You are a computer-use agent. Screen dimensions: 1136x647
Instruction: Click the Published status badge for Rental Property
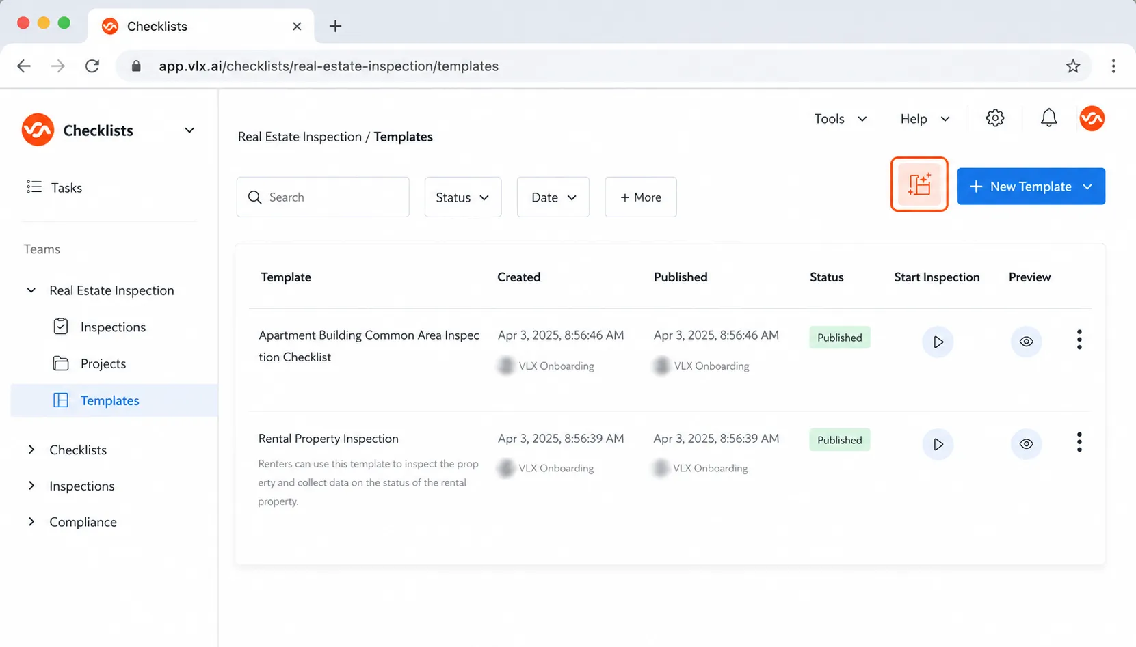click(839, 440)
